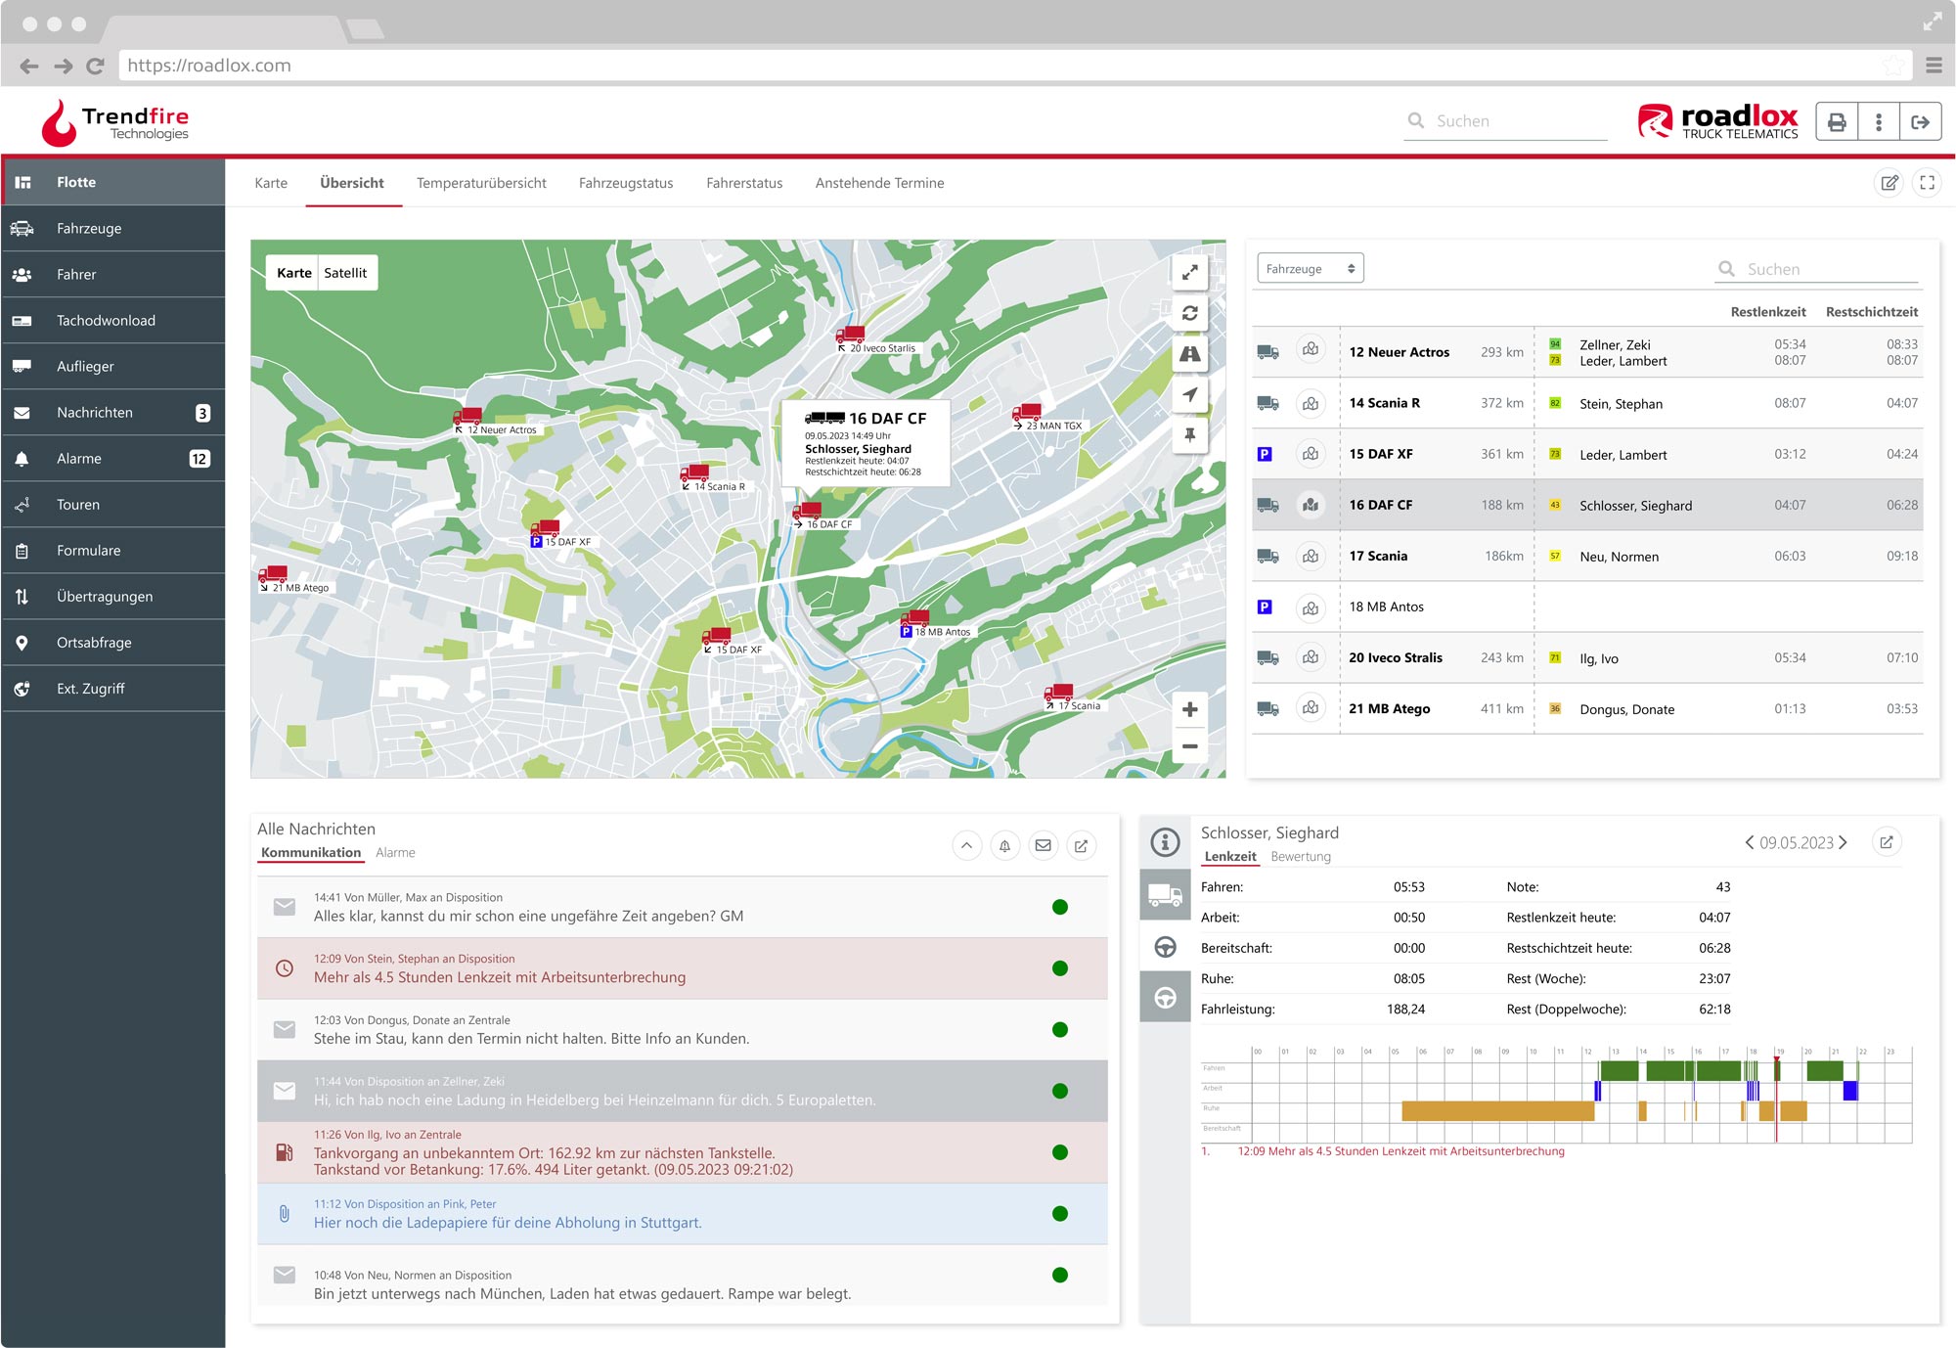
Task: Refresh the map with reload icon
Action: tap(1189, 313)
